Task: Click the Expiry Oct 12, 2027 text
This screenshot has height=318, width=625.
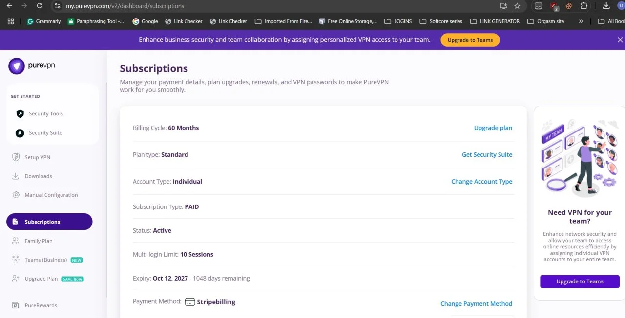Action: [160, 278]
